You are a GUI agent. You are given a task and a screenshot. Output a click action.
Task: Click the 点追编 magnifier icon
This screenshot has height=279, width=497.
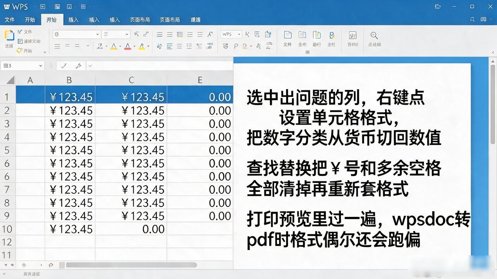coord(374,39)
